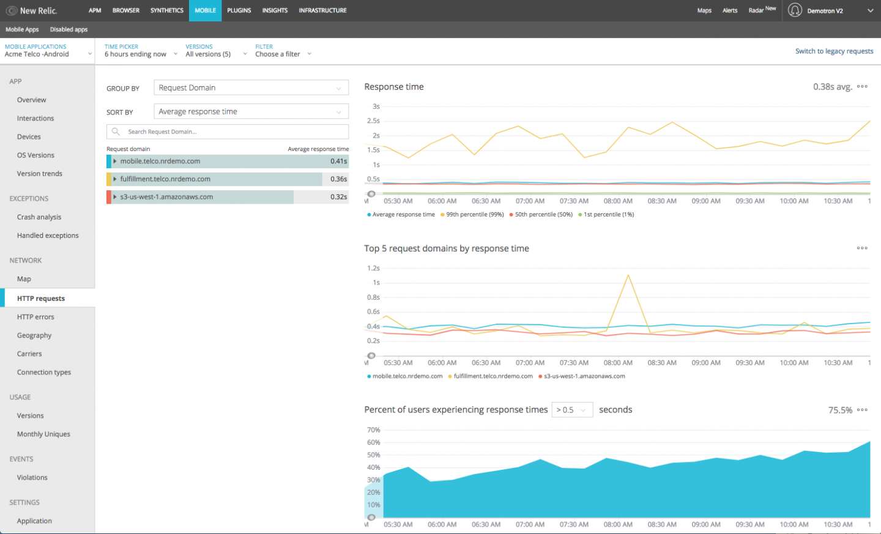Click the yellow color marker for fulfillment.telco.nrdemo.com

108,179
